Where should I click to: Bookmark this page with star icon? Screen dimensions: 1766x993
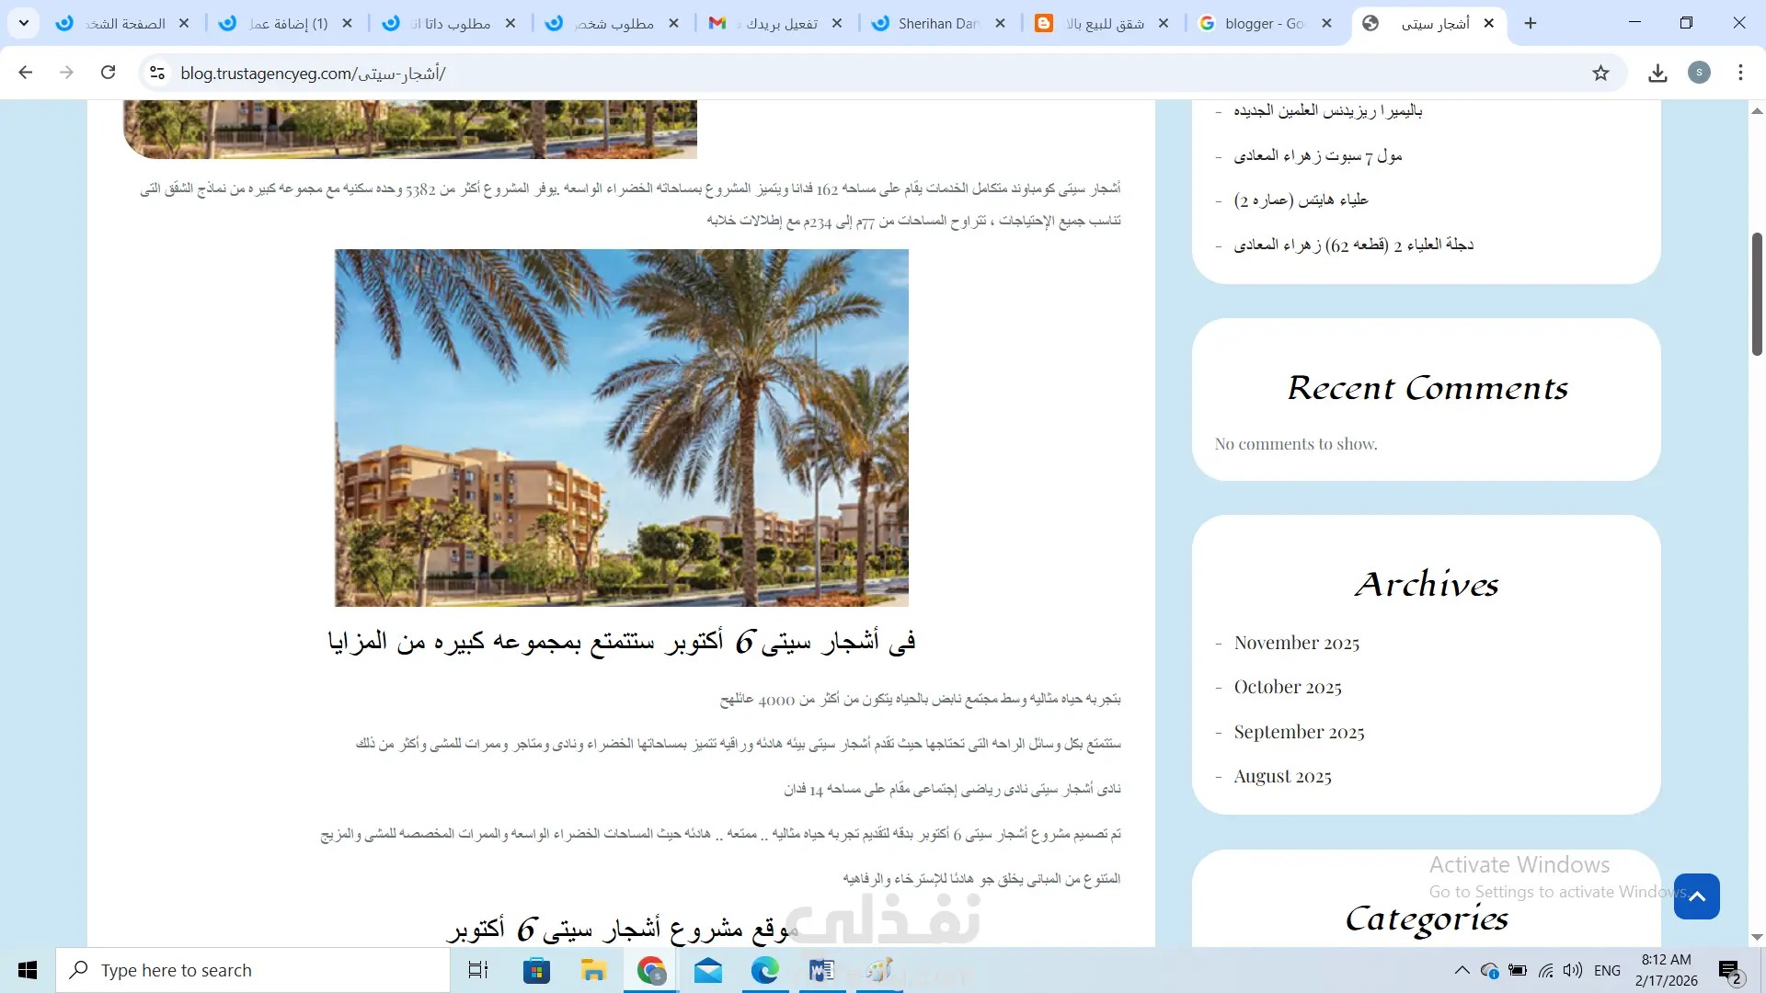click(1600, 74)
